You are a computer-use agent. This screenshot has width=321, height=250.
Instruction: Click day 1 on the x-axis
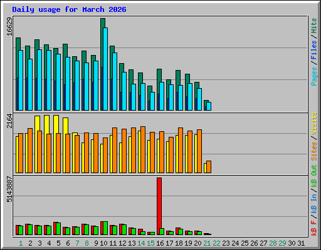pos(21,243)
